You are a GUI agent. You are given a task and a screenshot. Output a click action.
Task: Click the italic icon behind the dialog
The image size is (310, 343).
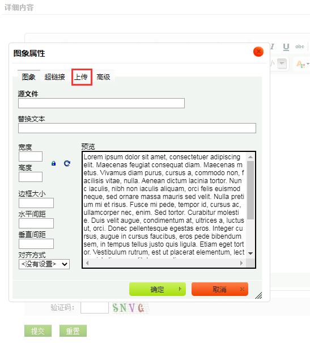[x=273, y=46]
